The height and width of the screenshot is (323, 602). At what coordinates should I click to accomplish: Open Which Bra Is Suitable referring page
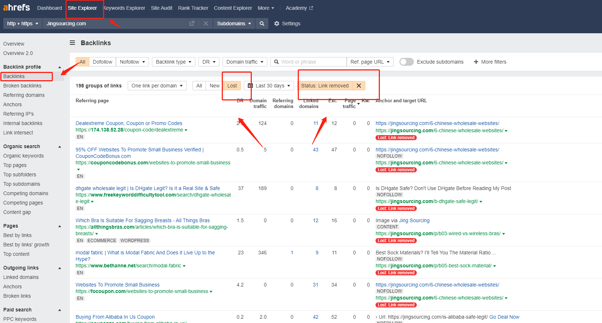click(143, 220)
